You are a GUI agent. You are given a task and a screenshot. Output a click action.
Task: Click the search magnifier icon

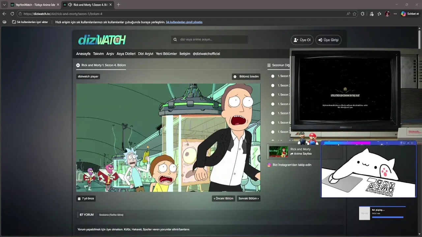coord(175,39)
